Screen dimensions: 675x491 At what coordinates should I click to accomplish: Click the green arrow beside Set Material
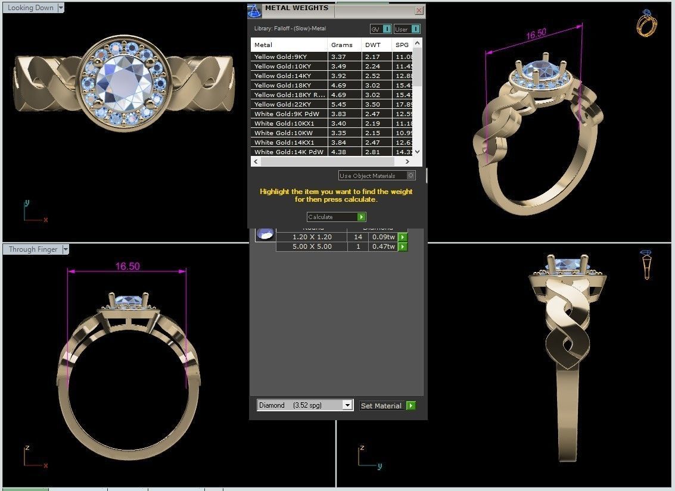click(410, 405)
